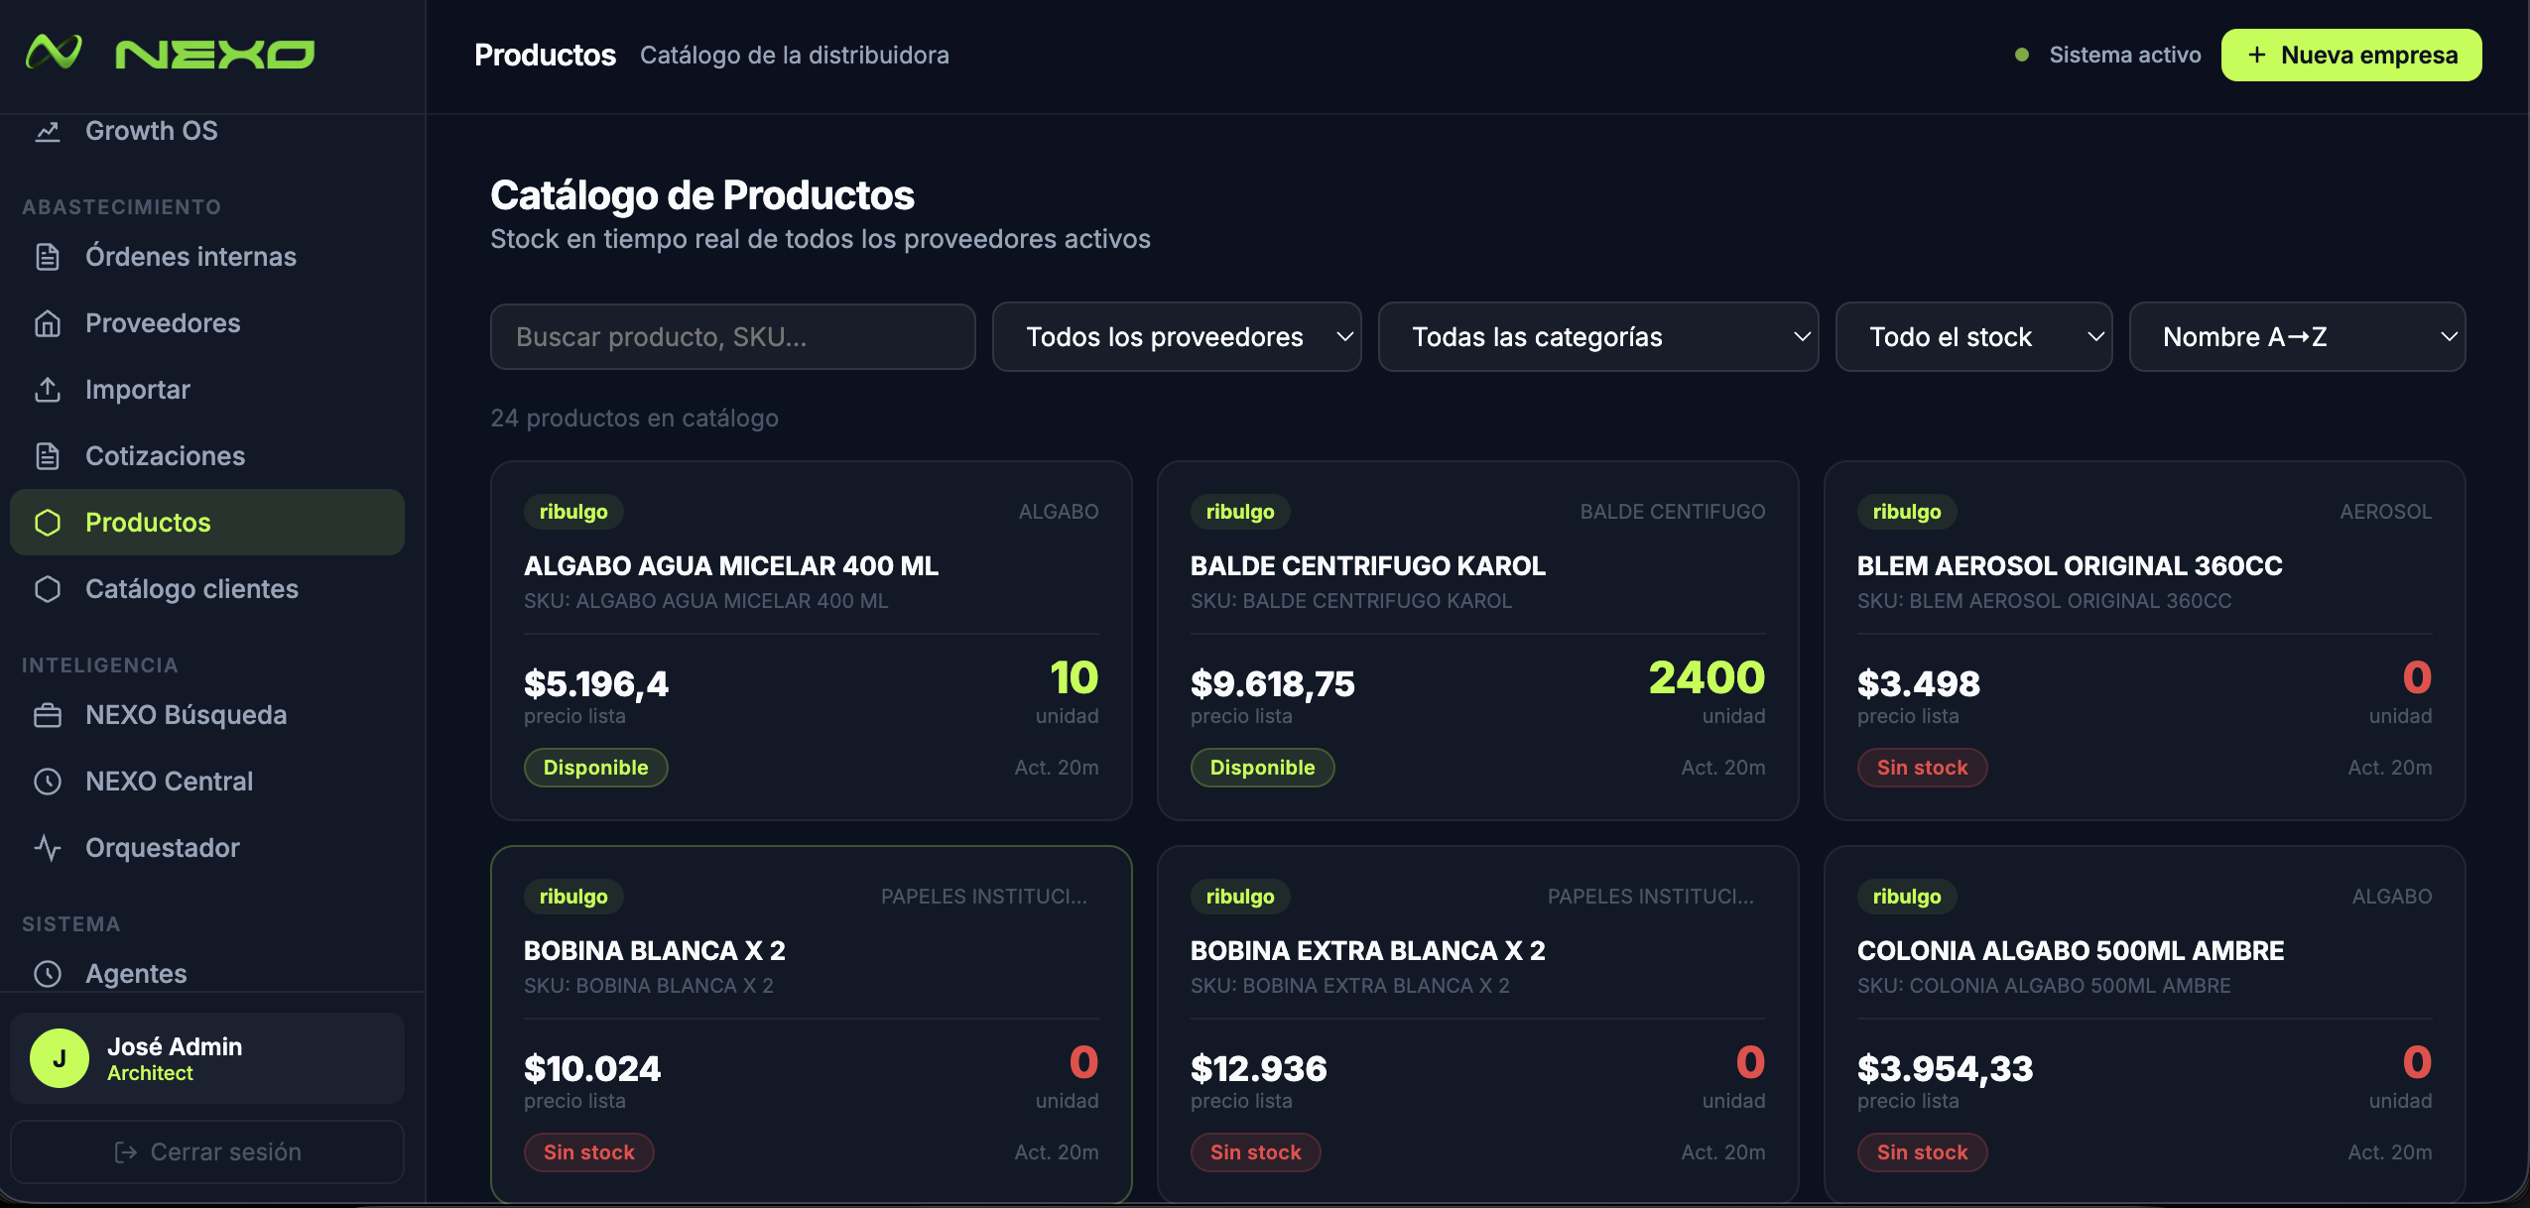This screenshot has width=2530, height=1208.
Task: Select the Productos menu item
Action: pos(207,523)
